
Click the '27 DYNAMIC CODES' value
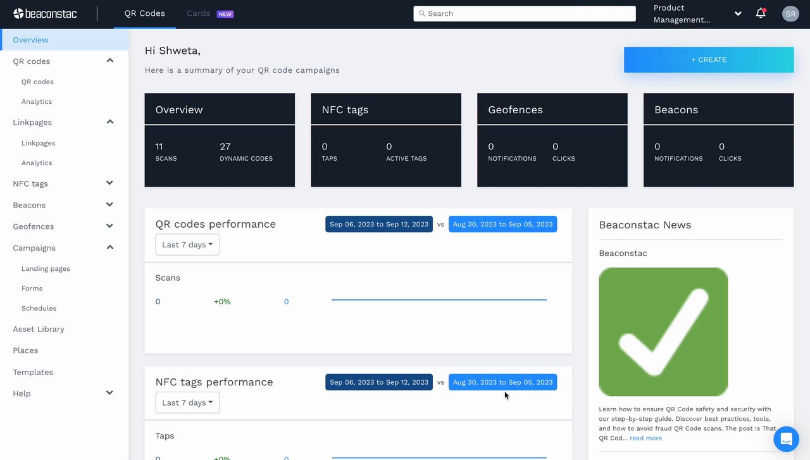click(x=246, y=152)
